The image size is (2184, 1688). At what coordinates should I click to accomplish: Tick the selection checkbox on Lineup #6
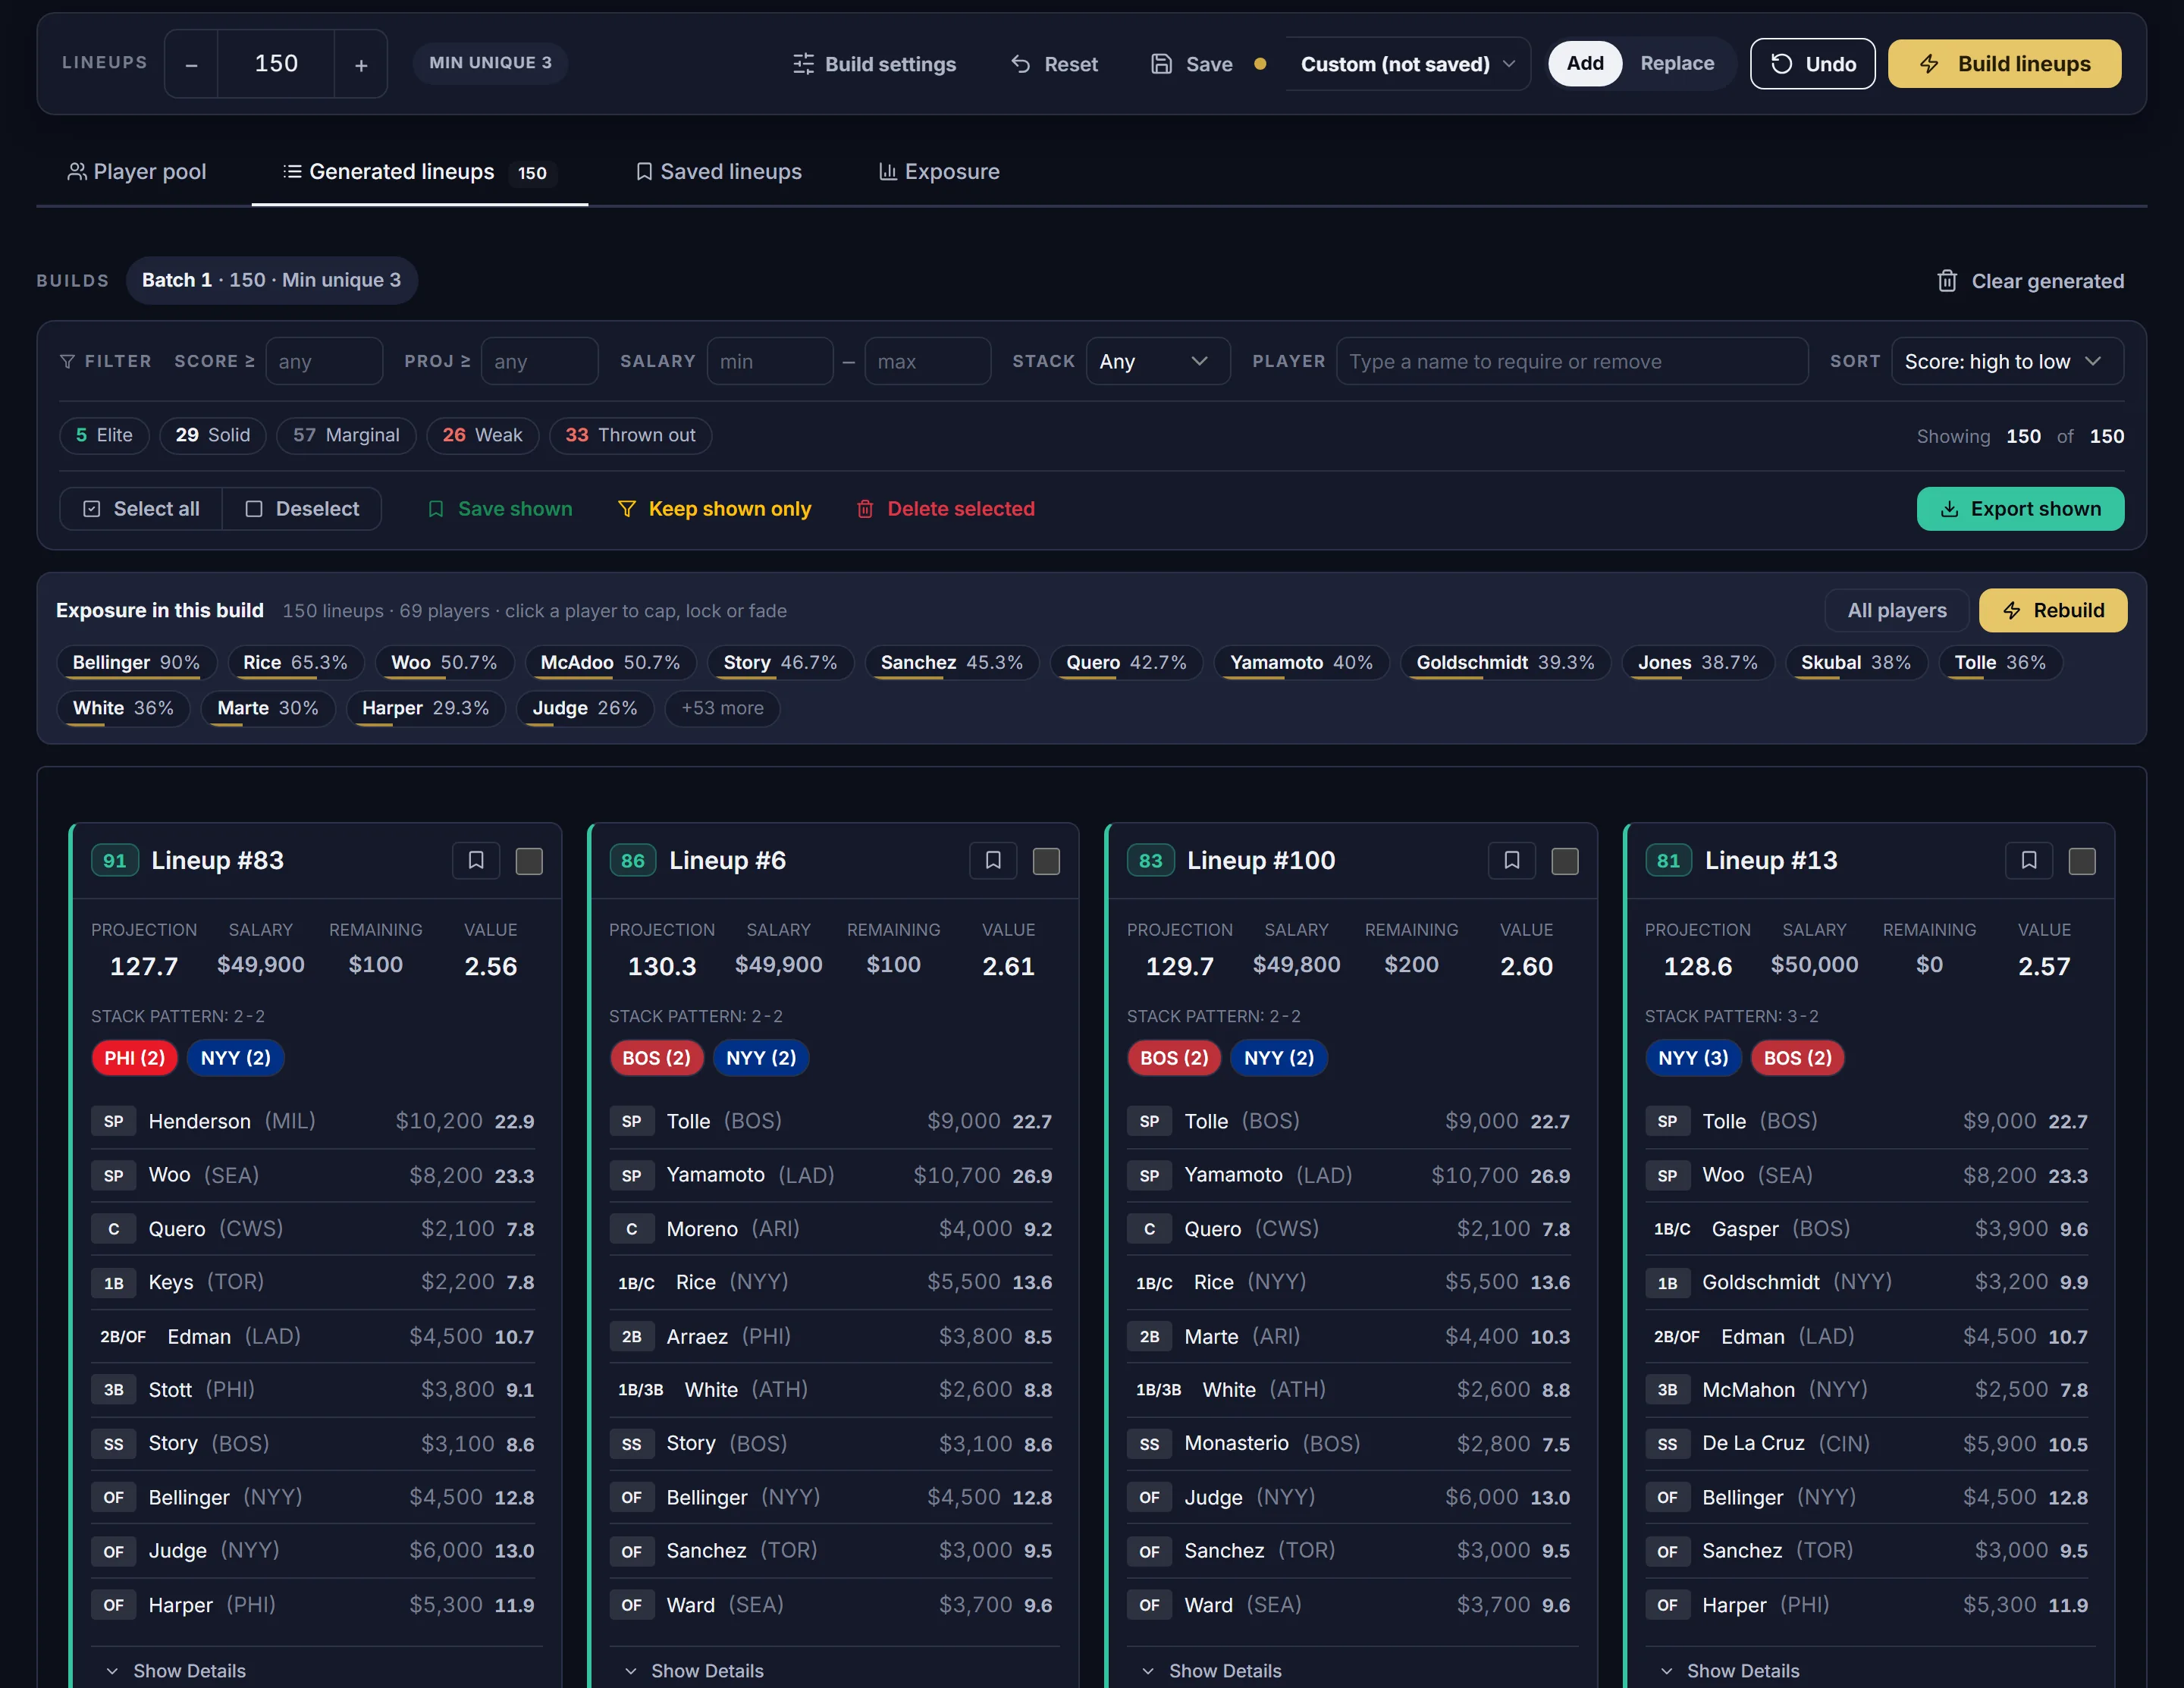click(x=1046, y=861)
